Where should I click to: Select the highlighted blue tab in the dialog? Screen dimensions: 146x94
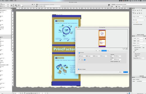click(x=104, y=51)
